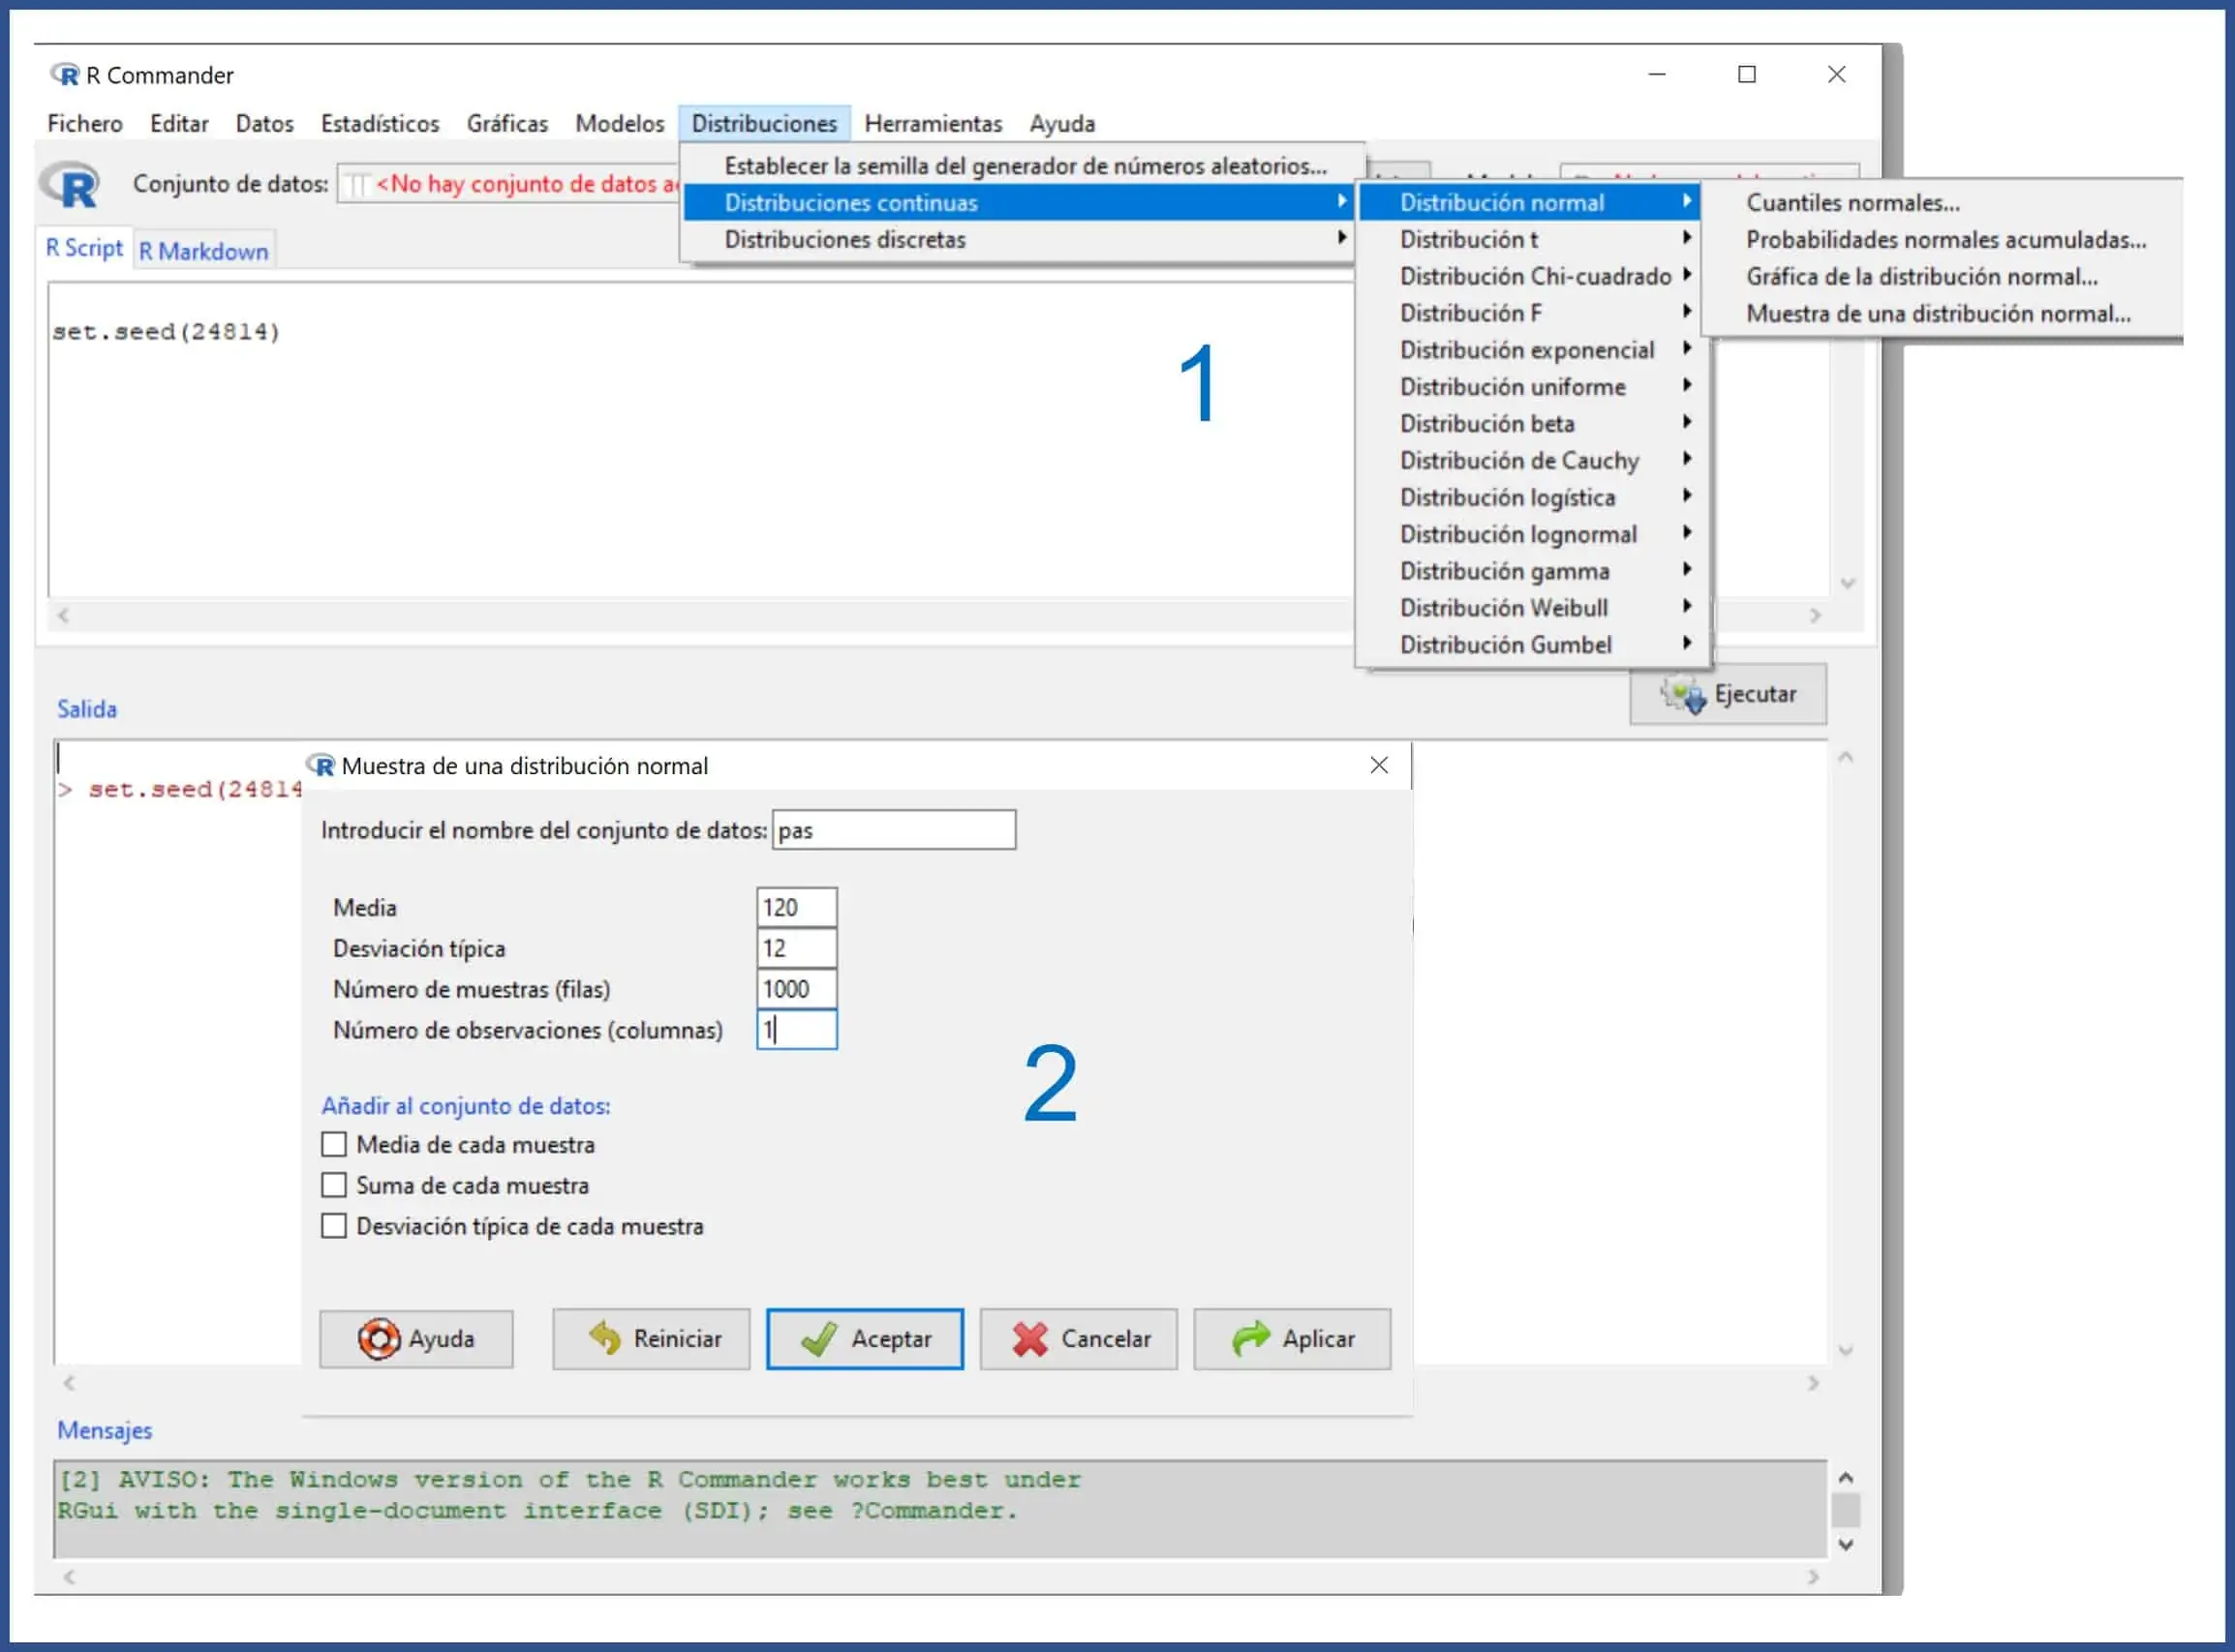Click R Commander title bar logo

pos(65,75)
